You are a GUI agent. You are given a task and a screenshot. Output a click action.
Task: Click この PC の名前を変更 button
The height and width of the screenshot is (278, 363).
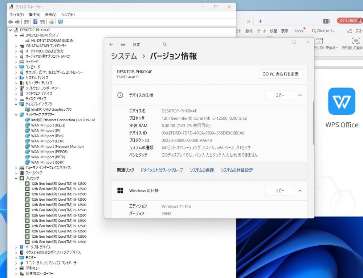pos(281,74)
